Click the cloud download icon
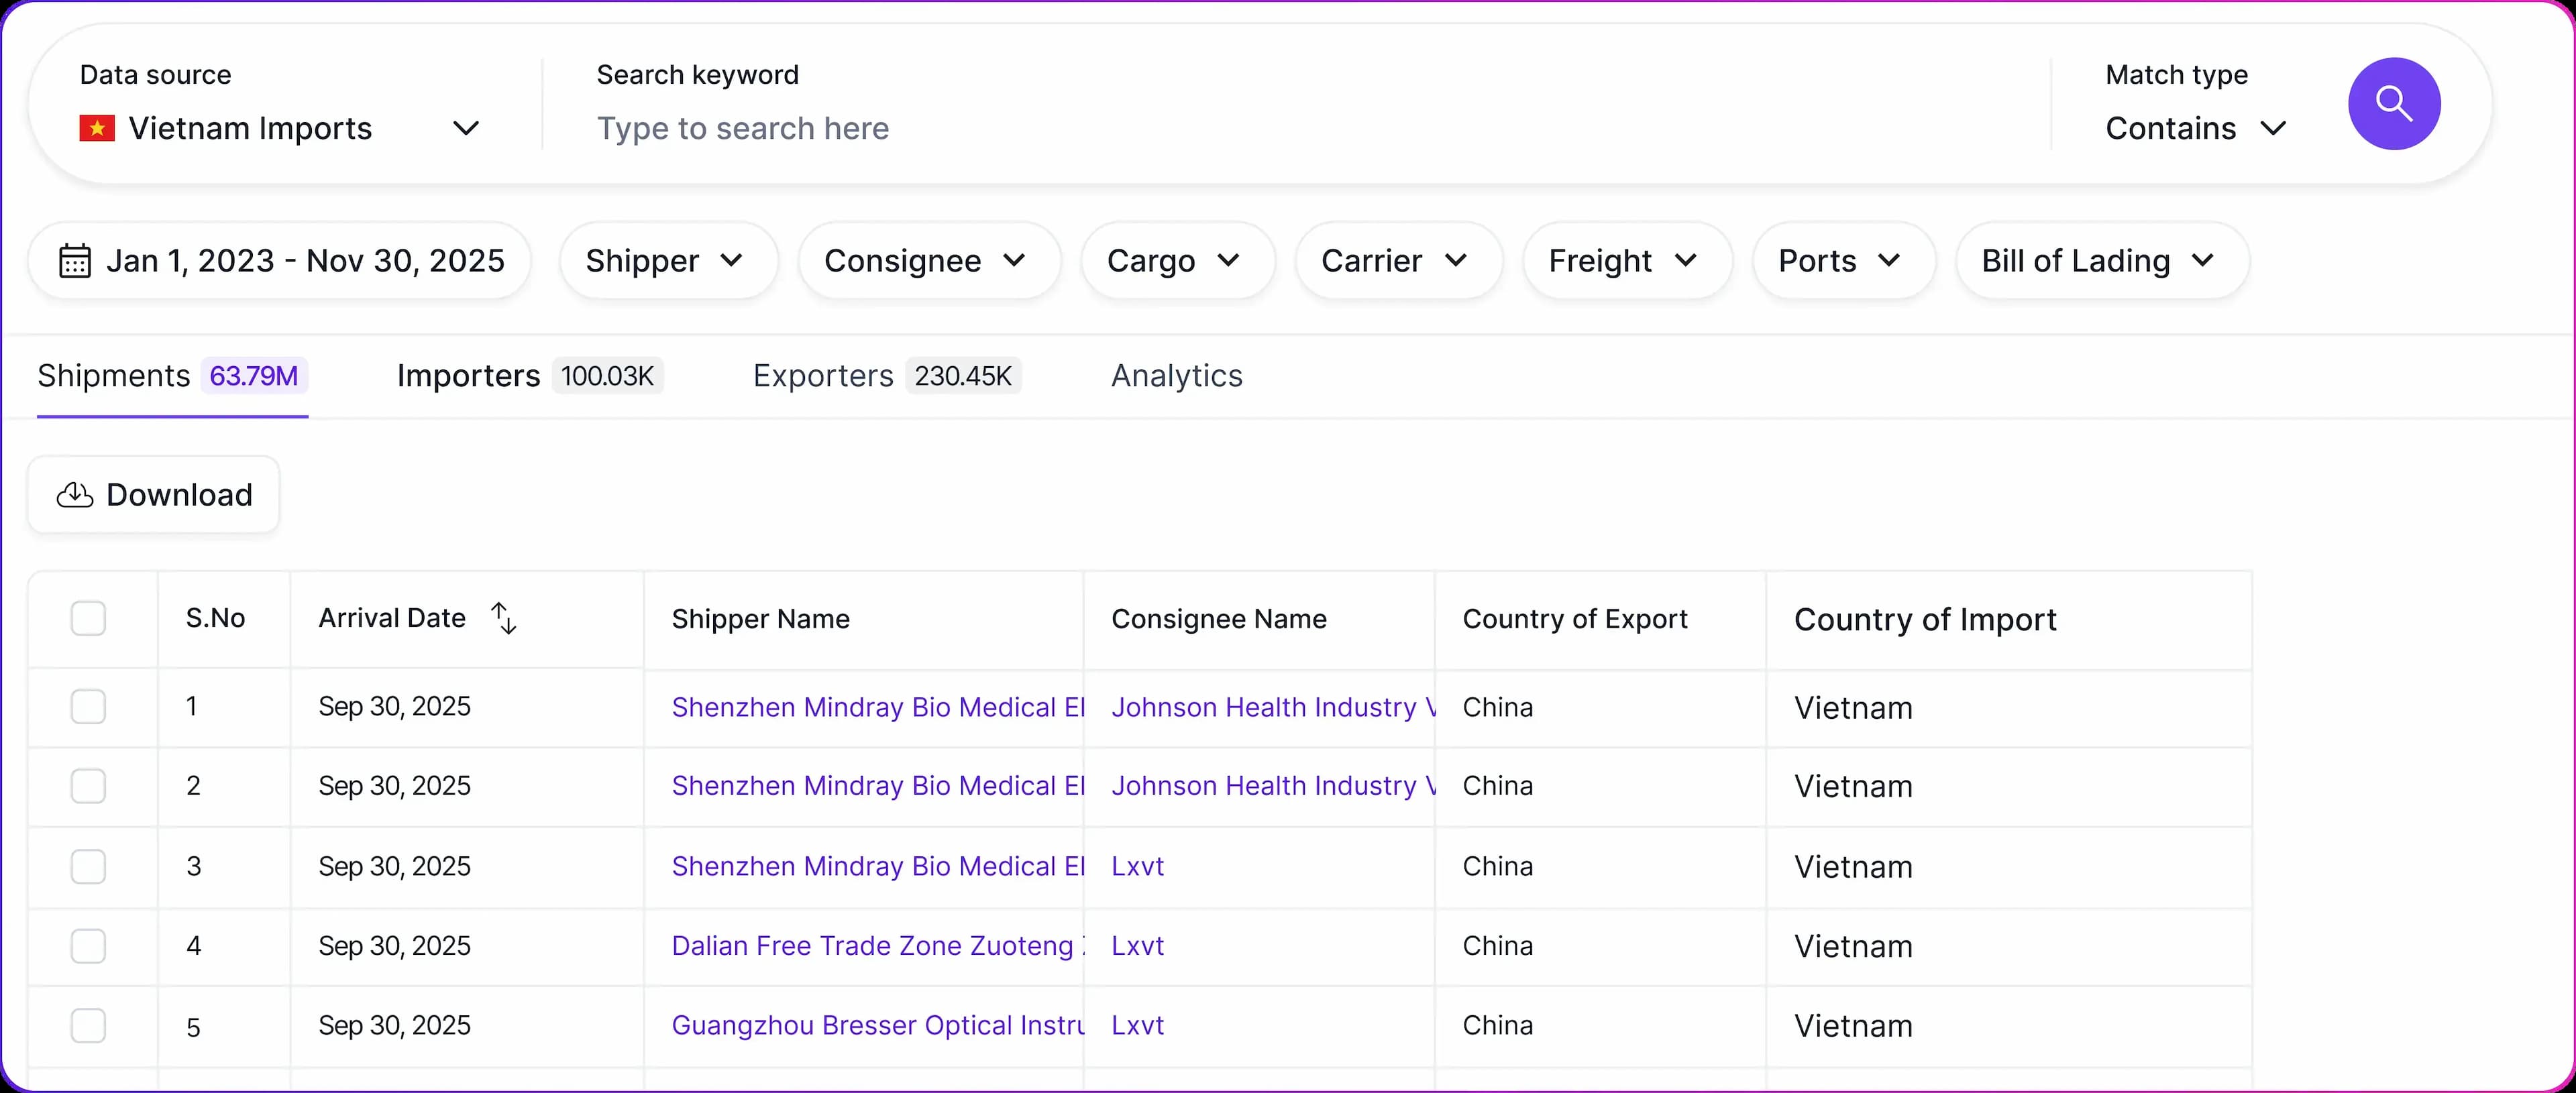Screen dimensions: 2576x1093 (75, 495)
